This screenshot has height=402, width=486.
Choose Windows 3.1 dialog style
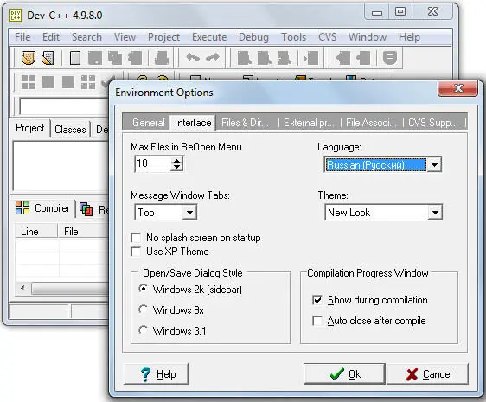point(143,330)
